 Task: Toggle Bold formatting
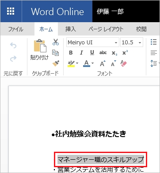point(71,53)
